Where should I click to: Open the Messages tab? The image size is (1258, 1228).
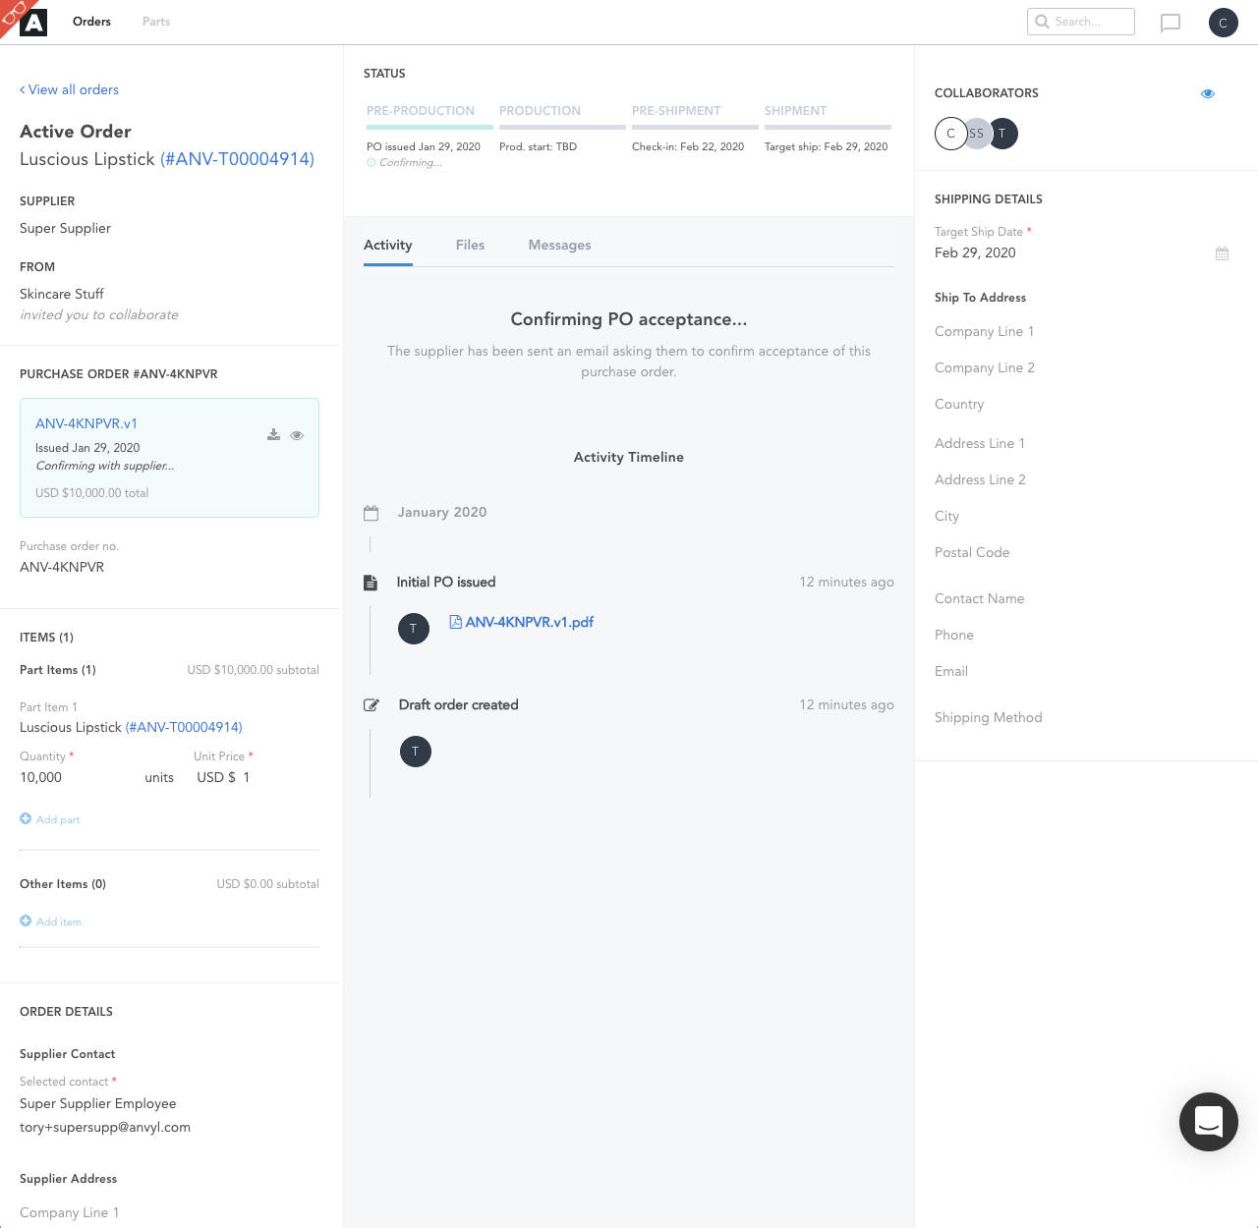point(559,245)
